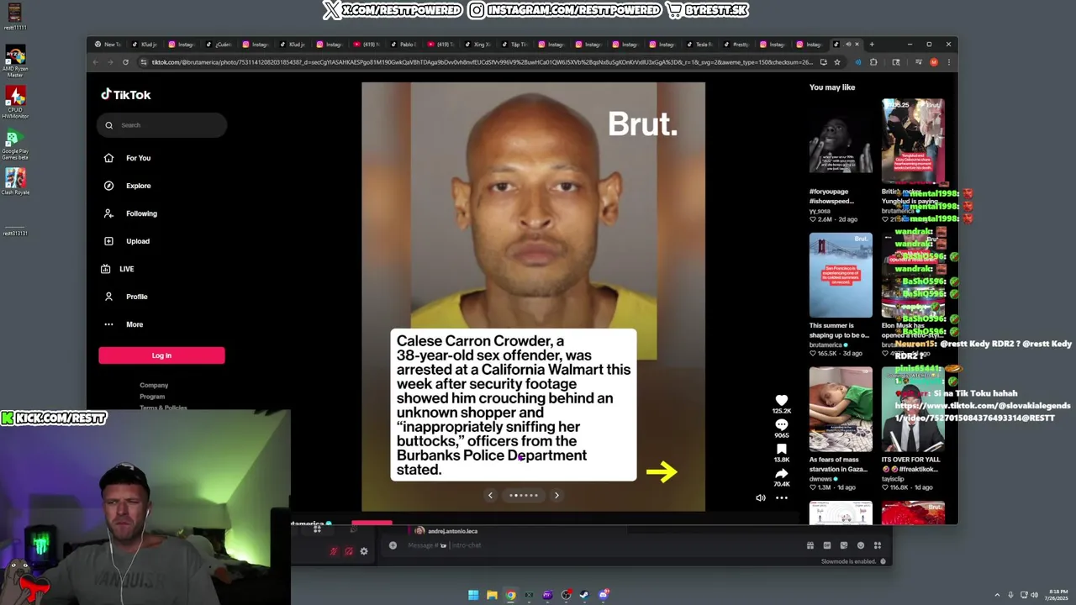Like the Brut photo post

(x=782, y=401)
